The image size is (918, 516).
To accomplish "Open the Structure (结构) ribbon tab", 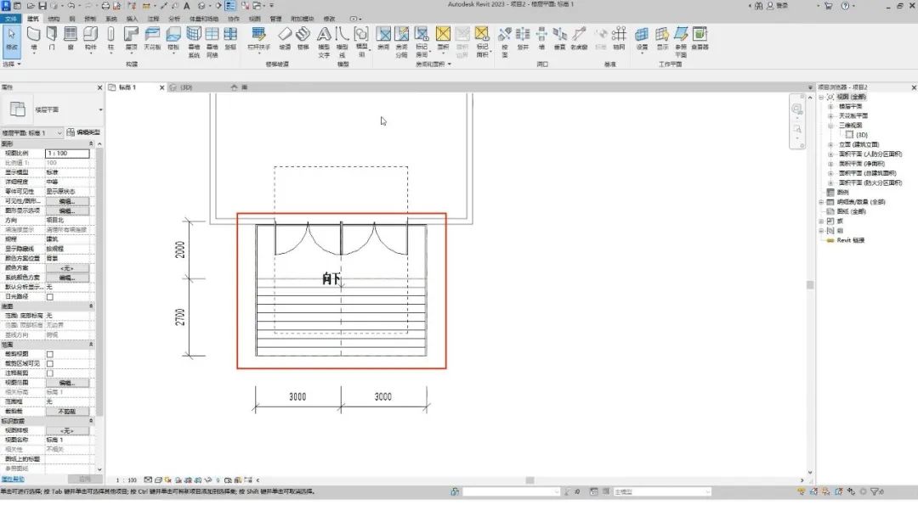I will [54, 19].
